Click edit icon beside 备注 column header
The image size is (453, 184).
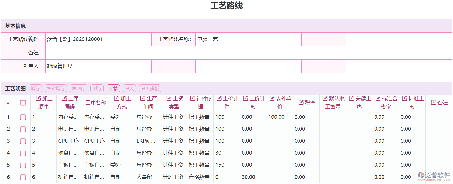pyautogui.click(x=434, y=102)
